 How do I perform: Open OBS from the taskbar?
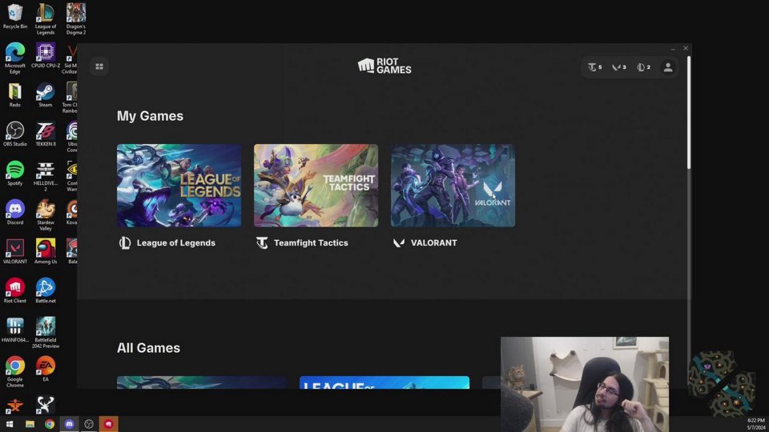(x=89, y=424)
